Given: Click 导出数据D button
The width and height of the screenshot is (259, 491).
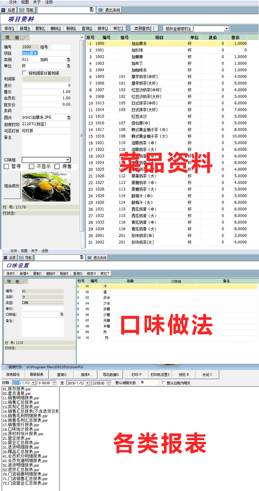Looking at the screenshot, I should pyautogui.click(x=110, y=374).
